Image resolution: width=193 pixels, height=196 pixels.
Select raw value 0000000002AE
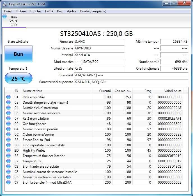click(170, 108)
